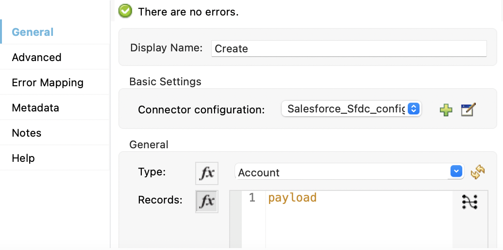This screenshot has width=503, height=250.
Task: Switch to the Advanced tab
Action: (36, 57)
